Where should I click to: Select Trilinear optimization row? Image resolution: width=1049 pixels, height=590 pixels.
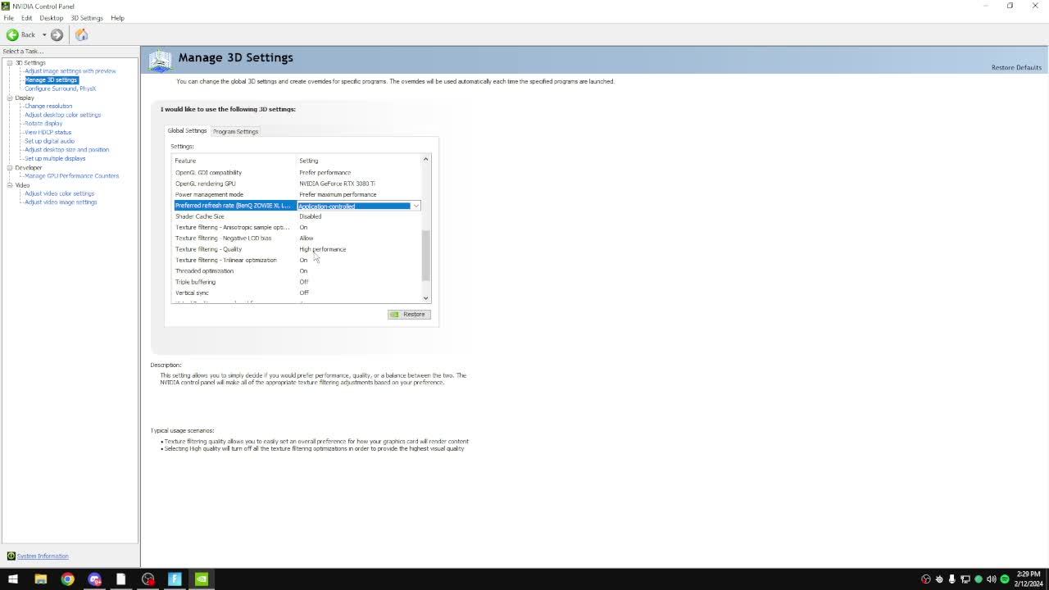(297, 260)
